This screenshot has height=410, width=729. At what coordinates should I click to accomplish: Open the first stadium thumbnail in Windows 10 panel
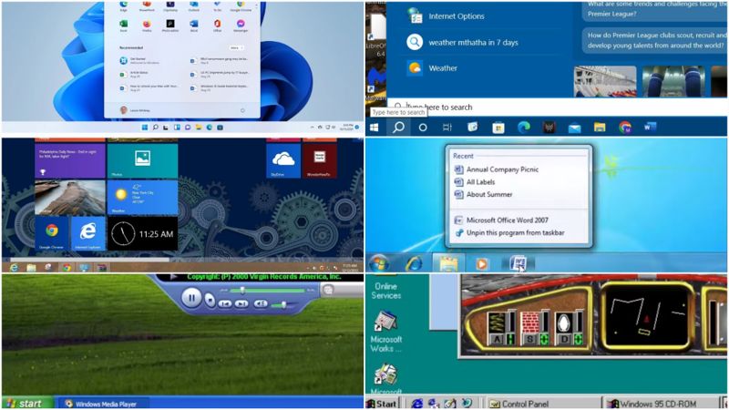pyautogui.click(x=605, y=81)
